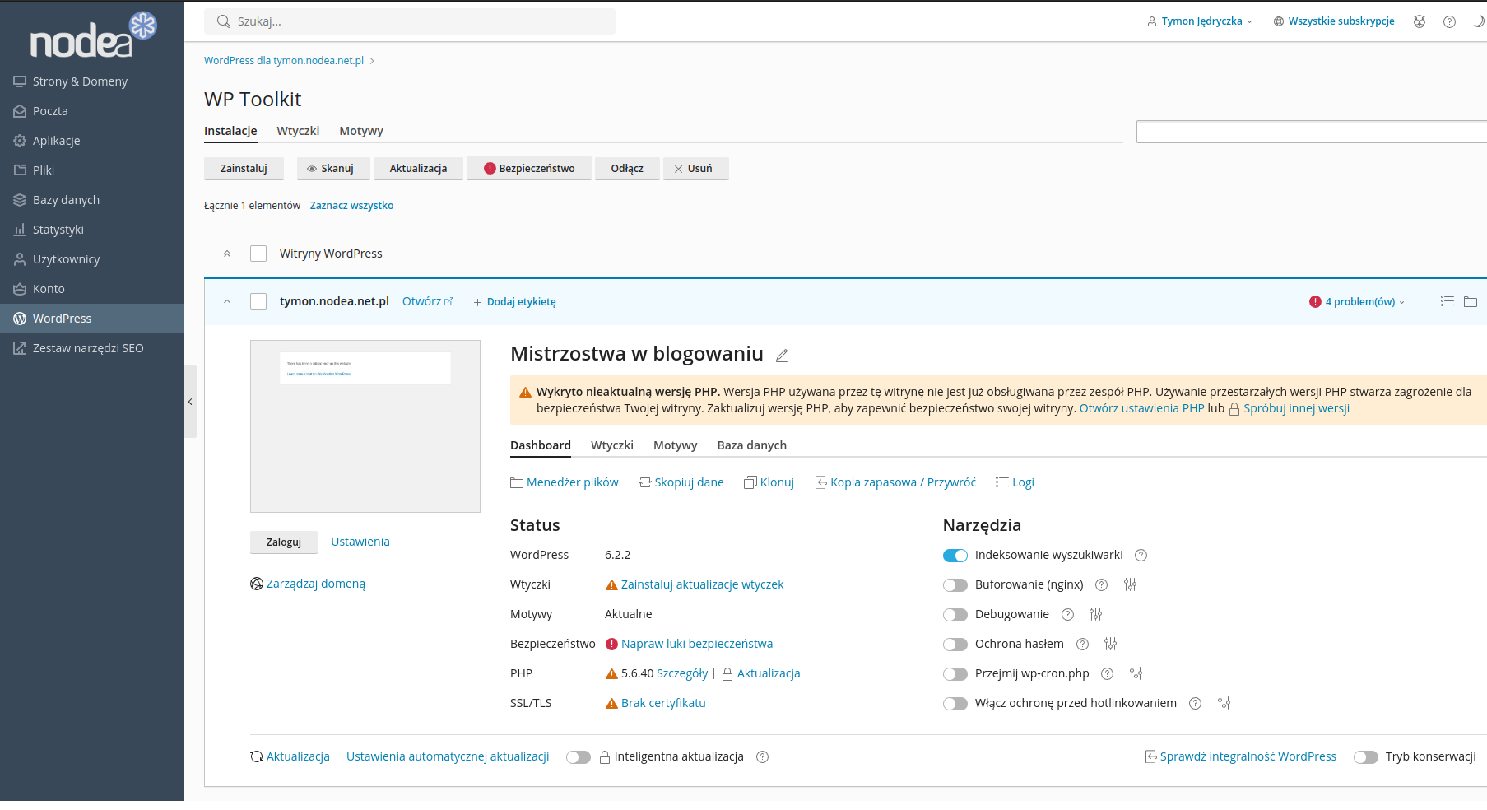1487x810 pixels.
Task: Click folder icon in tymon.nodea.net.pl row
Action: [x=1471, y=301]
